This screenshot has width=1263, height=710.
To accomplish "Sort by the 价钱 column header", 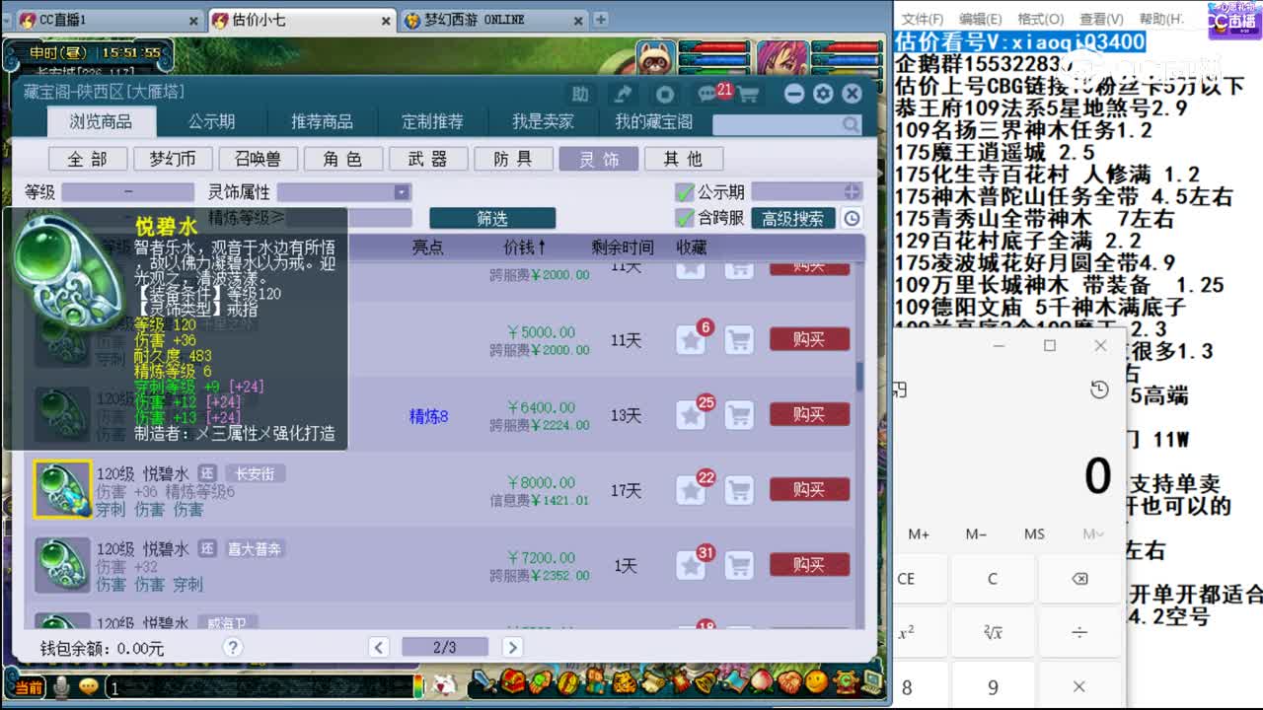I will tap(525, 248).
